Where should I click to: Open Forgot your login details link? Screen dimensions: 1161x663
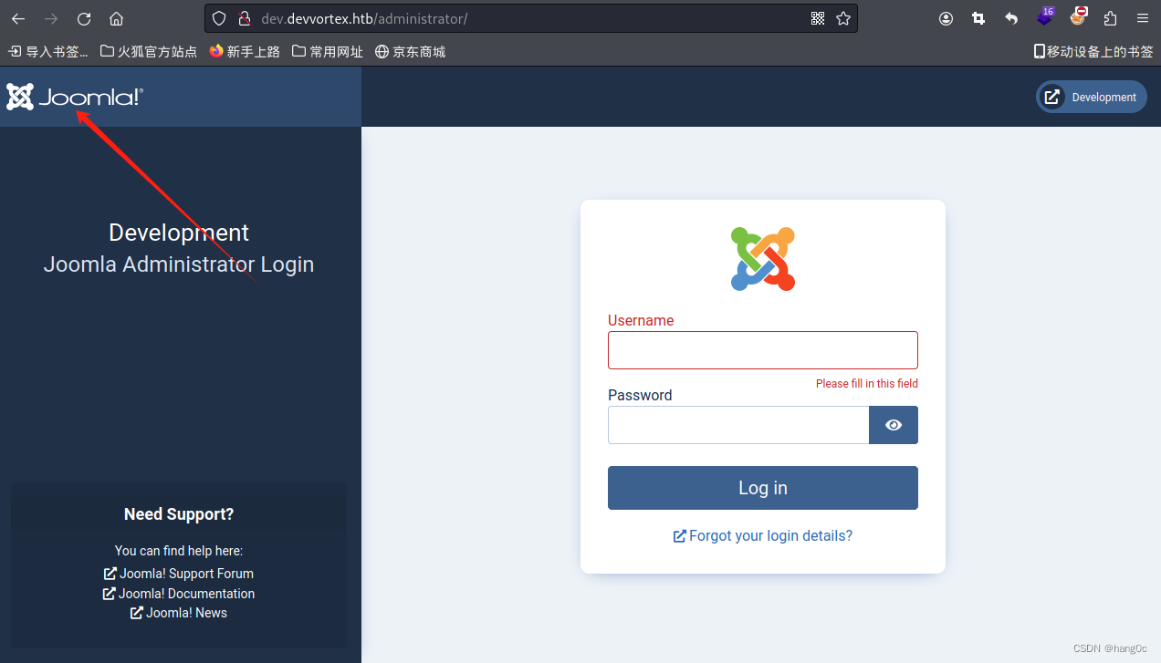[x=763, y=535]
